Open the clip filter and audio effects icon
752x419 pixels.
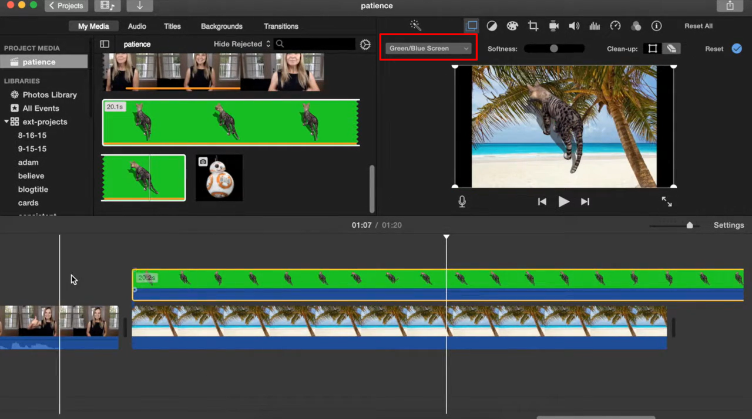[636, 26]
